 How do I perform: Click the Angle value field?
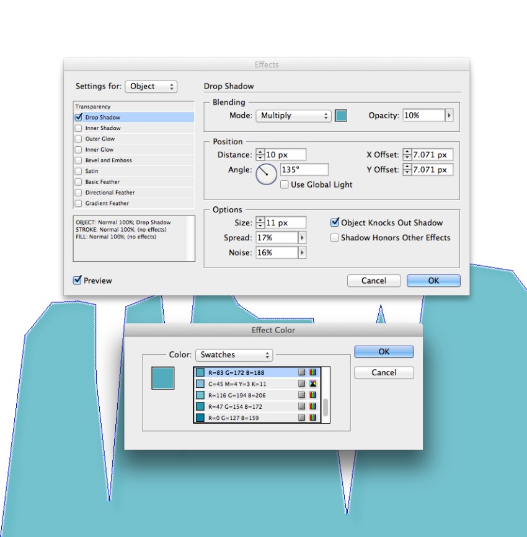304,170
